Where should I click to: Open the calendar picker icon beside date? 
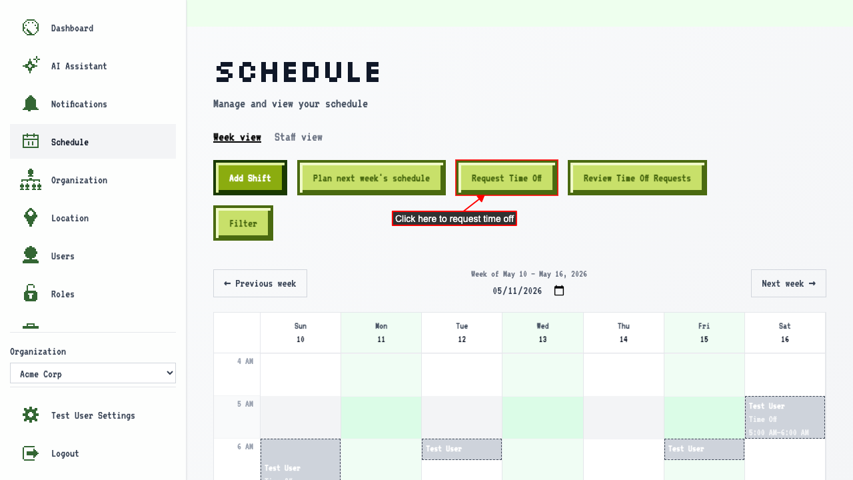point(559,291)
